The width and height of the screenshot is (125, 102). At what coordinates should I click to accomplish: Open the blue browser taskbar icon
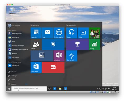click(55, 88)
